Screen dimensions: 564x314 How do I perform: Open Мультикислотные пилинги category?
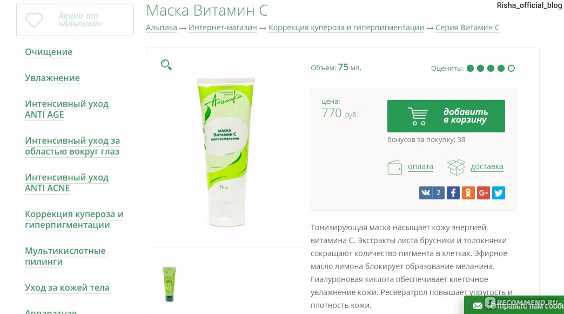click(65, 256)
